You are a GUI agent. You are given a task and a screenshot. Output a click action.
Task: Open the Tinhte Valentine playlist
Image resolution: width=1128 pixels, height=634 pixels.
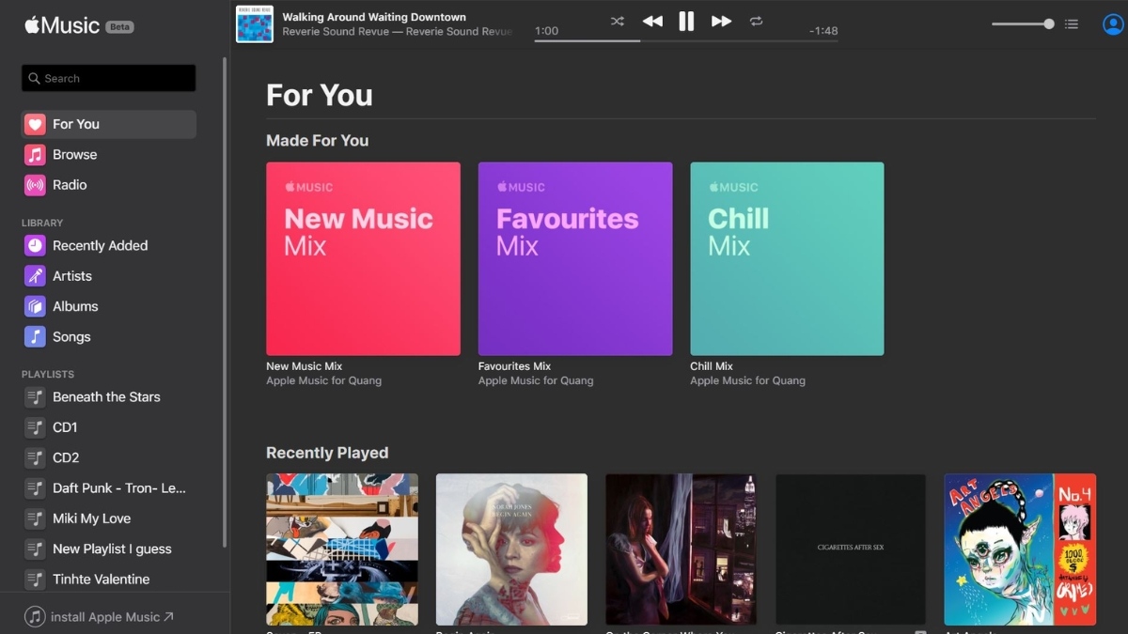click(x=109, y=580)
